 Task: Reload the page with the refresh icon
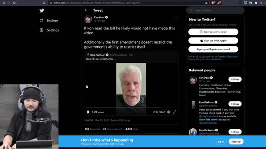click(15, 3)
